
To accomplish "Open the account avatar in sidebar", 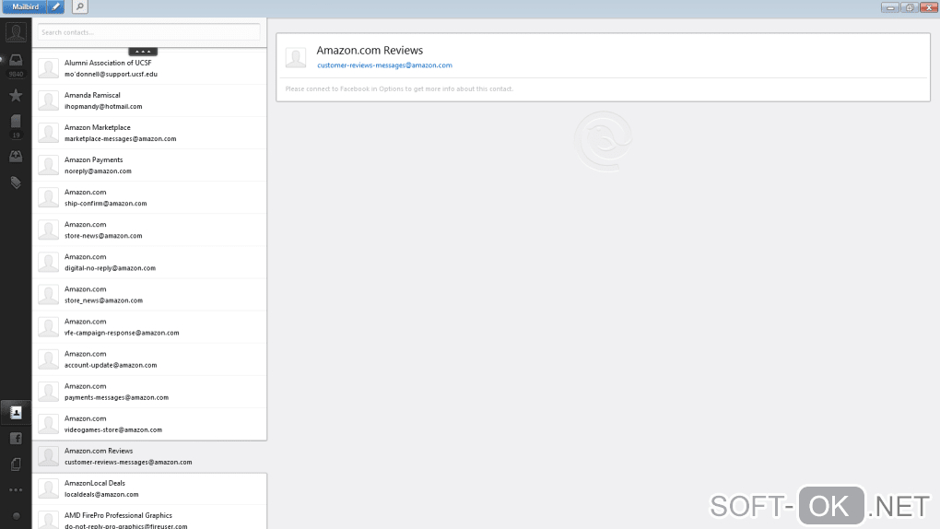I will coord(16,31).
